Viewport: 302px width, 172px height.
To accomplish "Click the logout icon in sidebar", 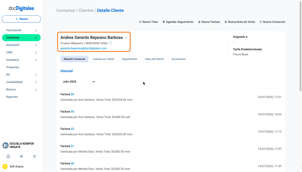I will pyautogui.click(x=34, y=156).
